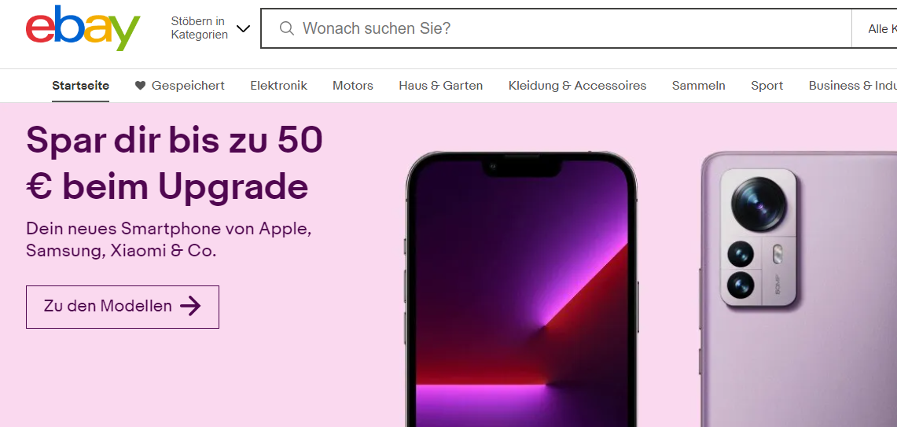Image resolution: width=897 pixels, height=427 pixels.
Task: Open the Elektronik category
Action: [278, 86]
